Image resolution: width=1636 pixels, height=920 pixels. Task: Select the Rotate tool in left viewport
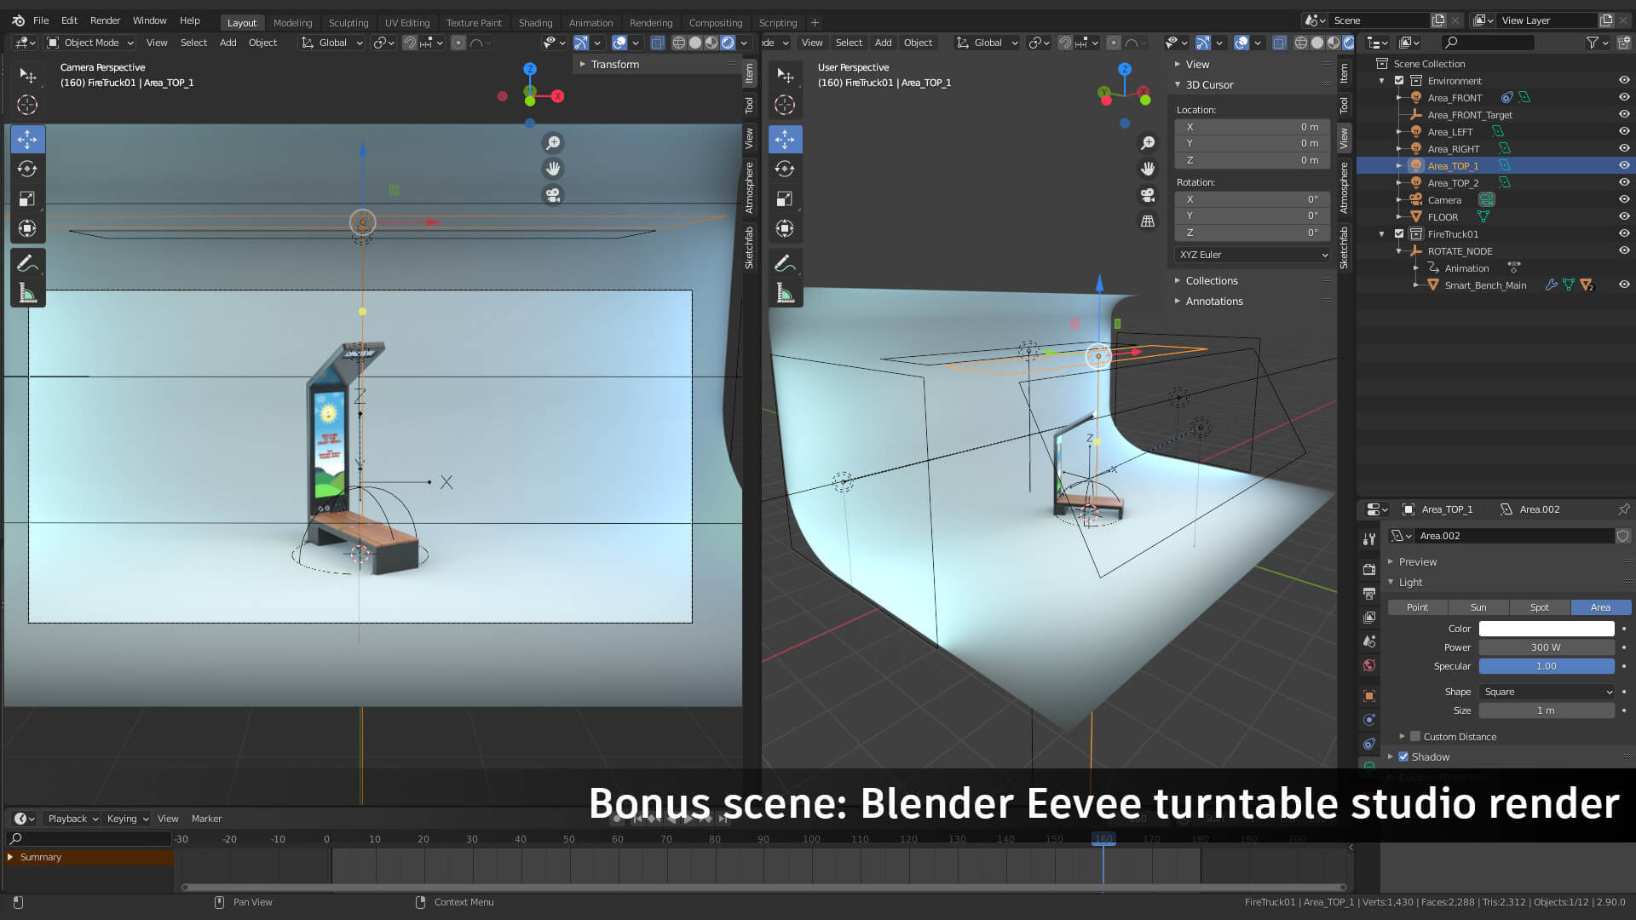click(27, 169)
